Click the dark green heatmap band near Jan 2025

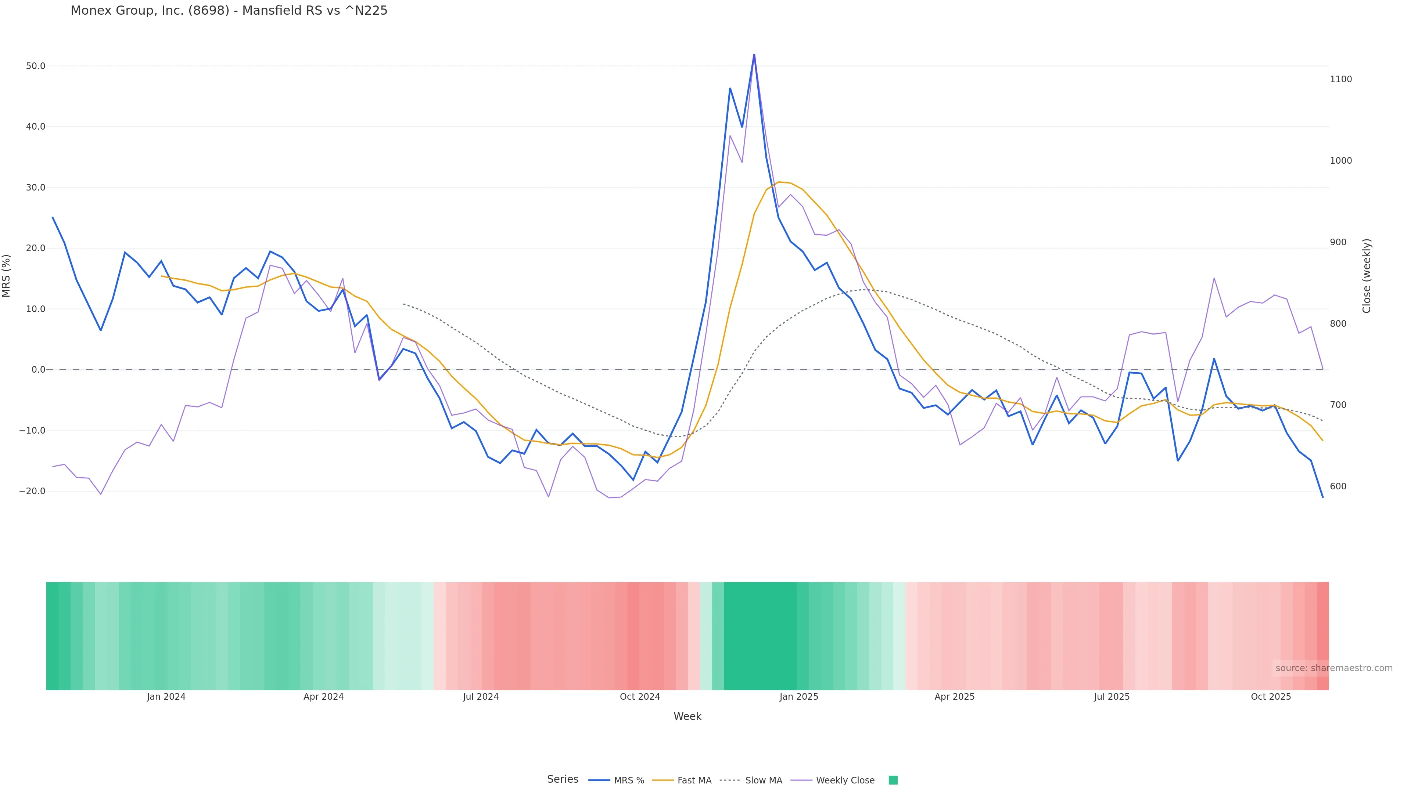tap(760, 636)
